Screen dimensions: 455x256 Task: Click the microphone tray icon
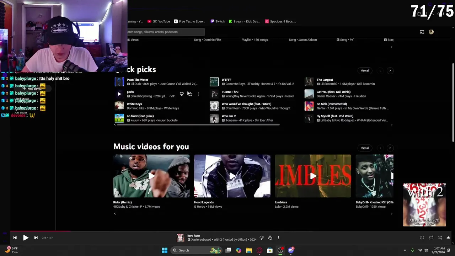pos(412,250)
